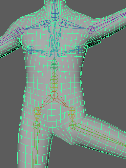The width and height of the screenshot is (126, 168).
Task: Select the purple shoulder joint on screen-right arm
Action: 90,30
